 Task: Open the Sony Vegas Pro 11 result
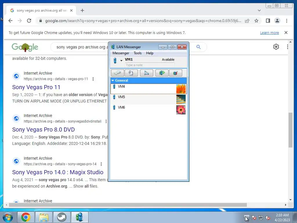(36, 87)
